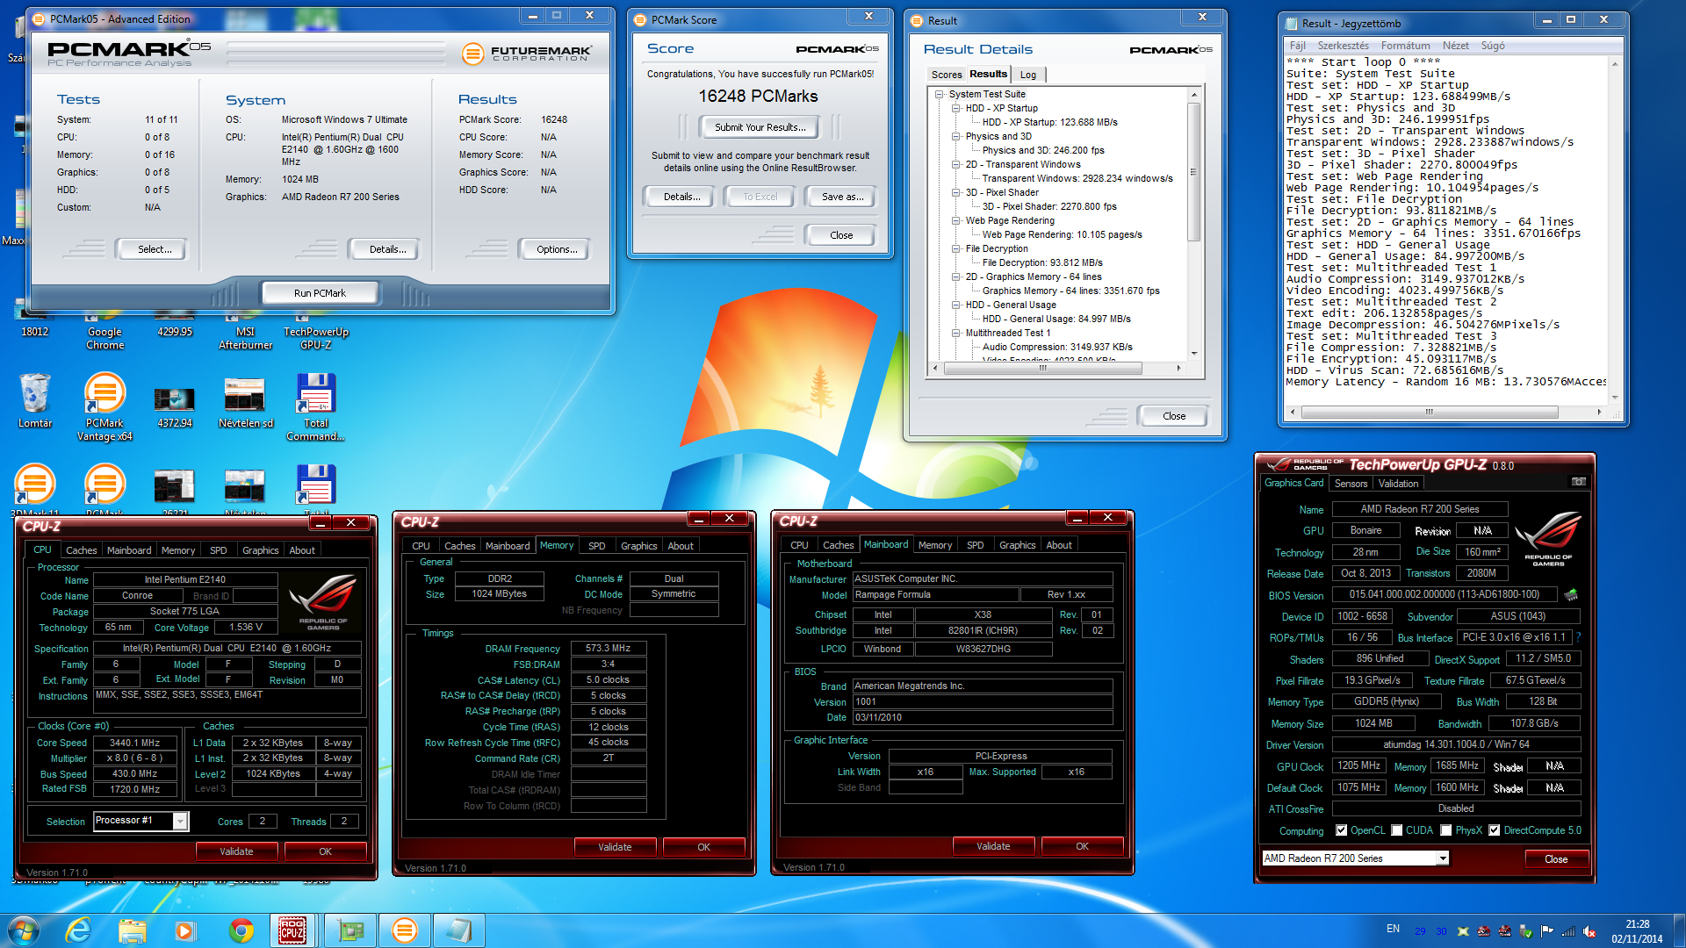Open the Caches tab in left CPU-Z
Screen dimensions: 1686x948
(x=82, y=550)
